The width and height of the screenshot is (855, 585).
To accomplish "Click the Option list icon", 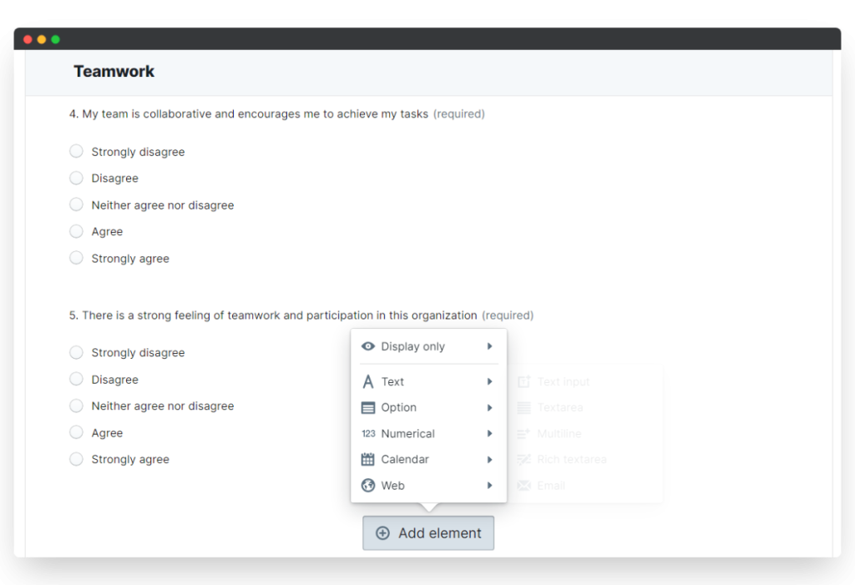I will (368, 408).
